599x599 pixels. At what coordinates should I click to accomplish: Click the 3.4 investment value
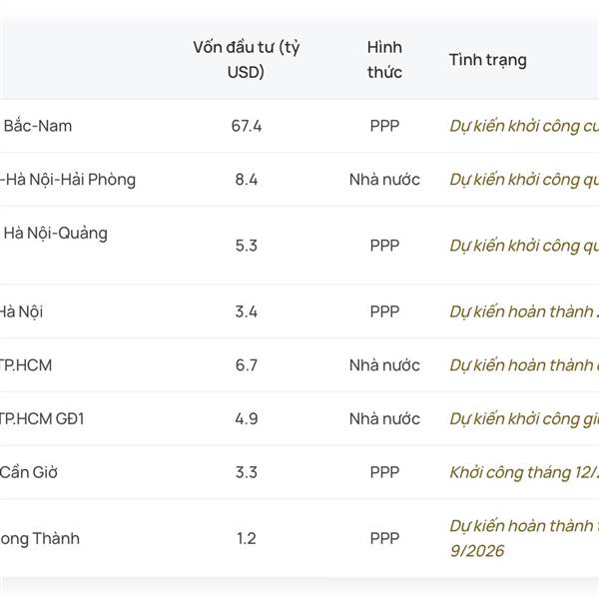point(246,311)
